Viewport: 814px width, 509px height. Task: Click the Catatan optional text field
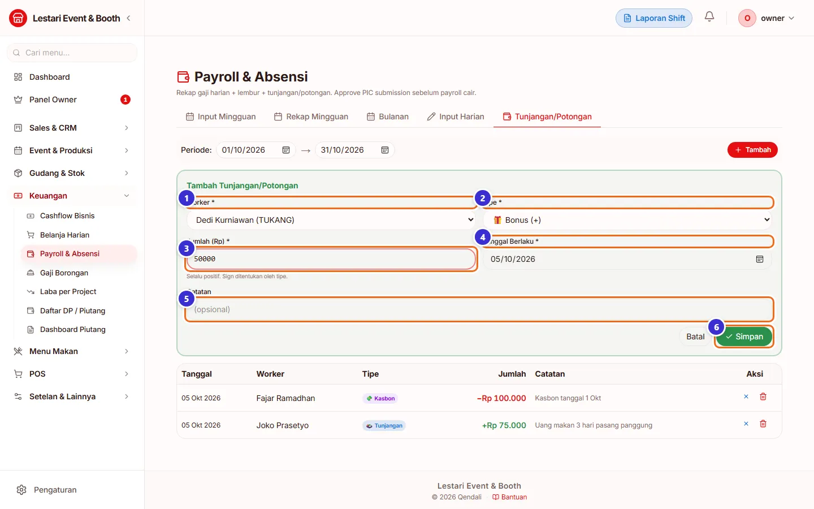pyautogui.click(x=479, y=309)
